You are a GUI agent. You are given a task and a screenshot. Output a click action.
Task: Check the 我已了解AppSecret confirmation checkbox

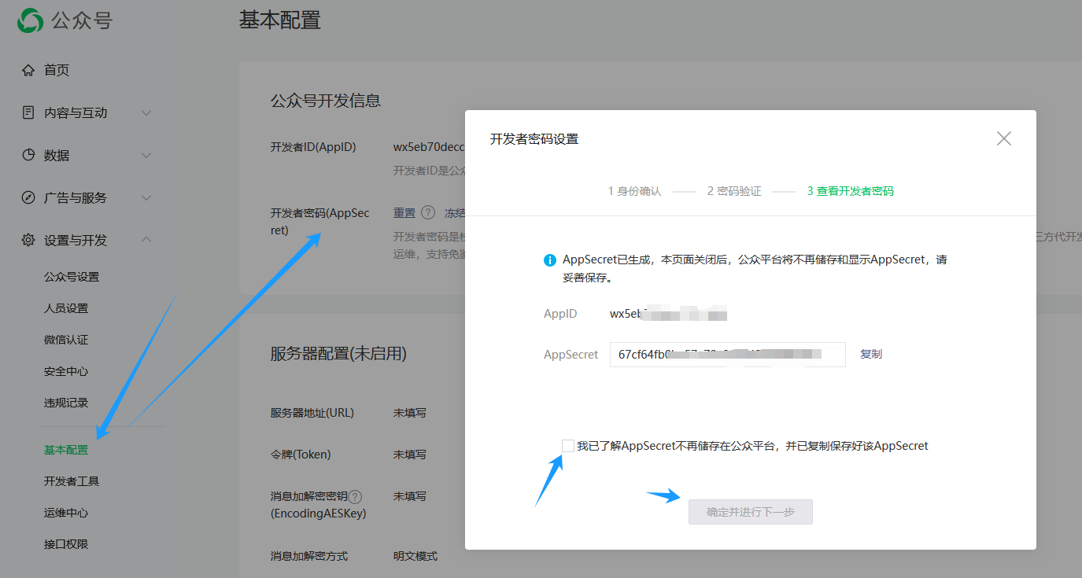click(568, 446)
